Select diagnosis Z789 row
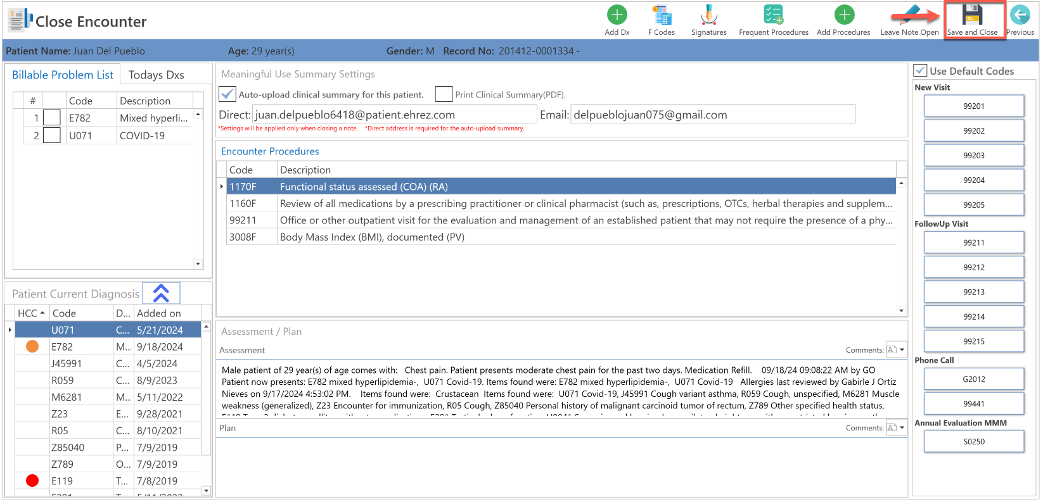 (x=108, y=464)
